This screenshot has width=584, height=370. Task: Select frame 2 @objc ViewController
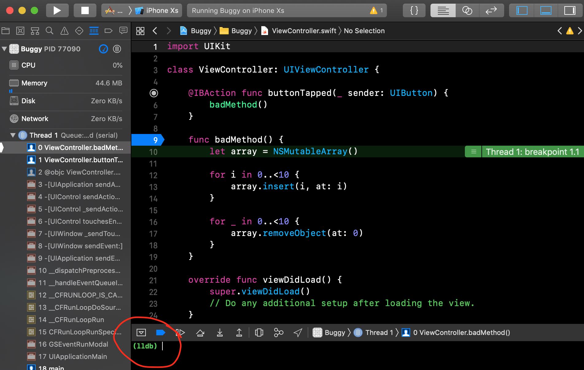coord(65,172)
